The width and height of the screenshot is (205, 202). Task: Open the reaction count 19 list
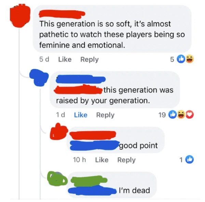coord(162,115)
